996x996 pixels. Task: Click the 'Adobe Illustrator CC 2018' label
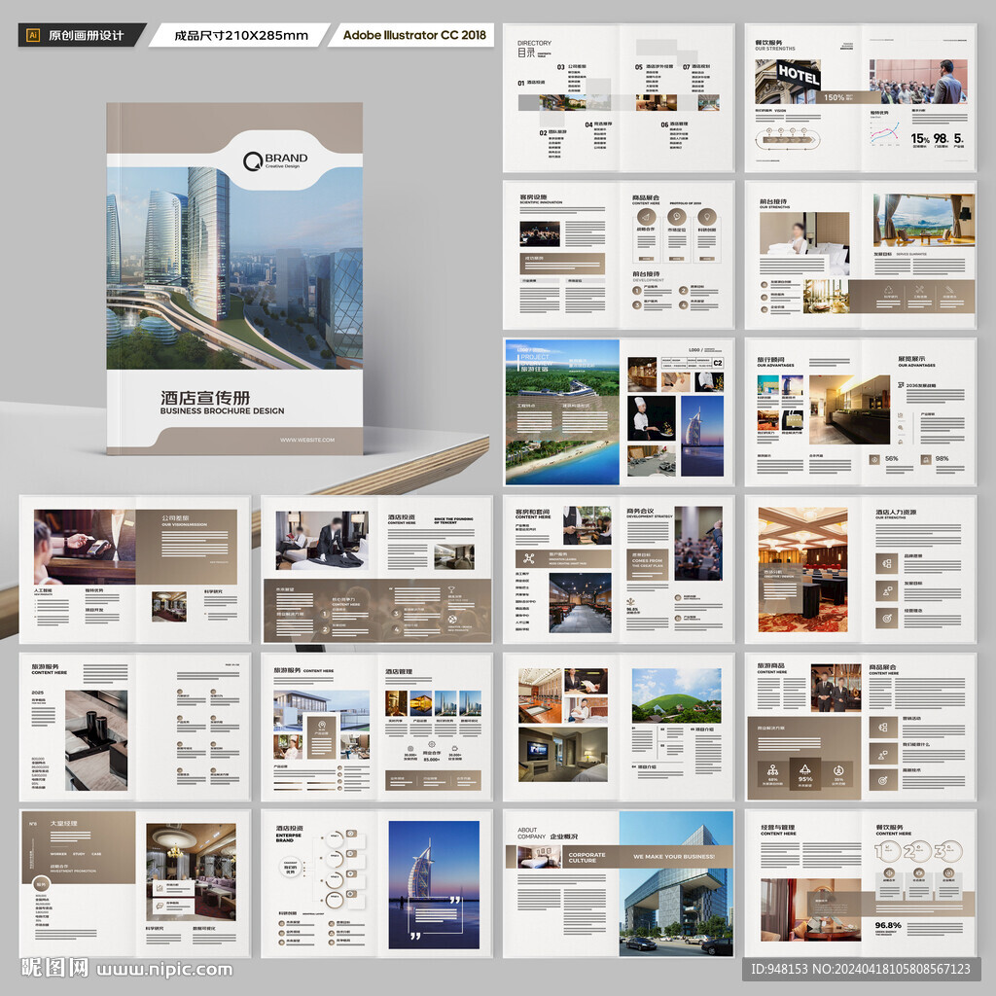pyautogui.click(x=414, y=35)
